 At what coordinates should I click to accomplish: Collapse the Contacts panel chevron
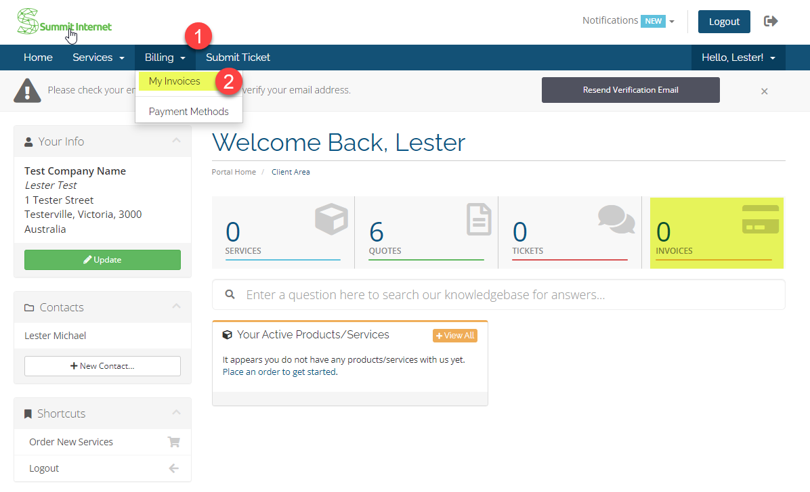coord(176,307)
